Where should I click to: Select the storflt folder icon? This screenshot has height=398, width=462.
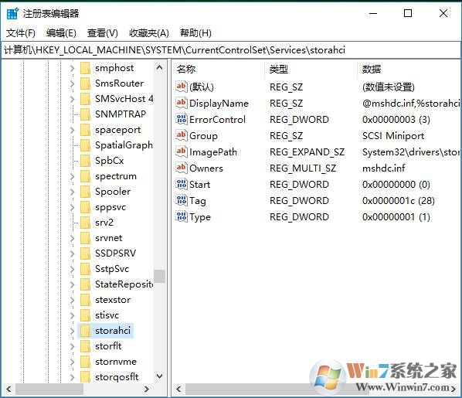point(85,346)
